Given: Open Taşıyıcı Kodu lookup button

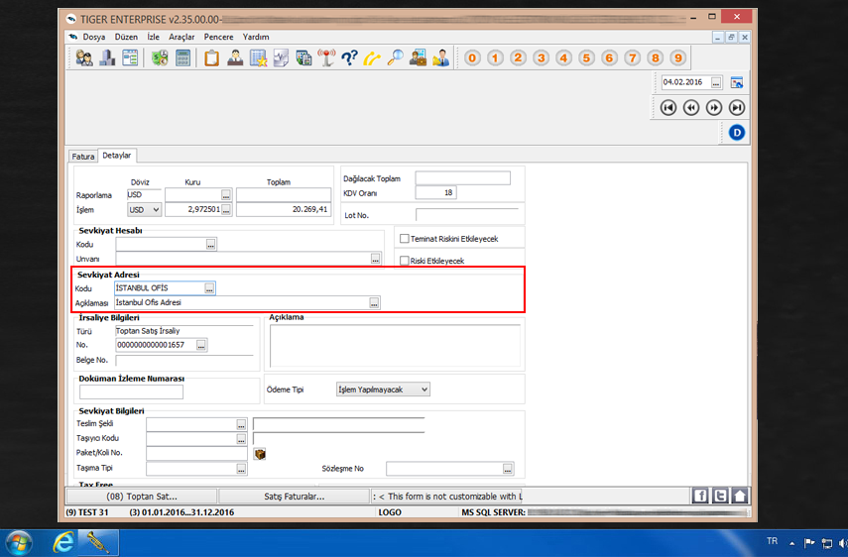Looking at the screenshot, I should 241,440.
